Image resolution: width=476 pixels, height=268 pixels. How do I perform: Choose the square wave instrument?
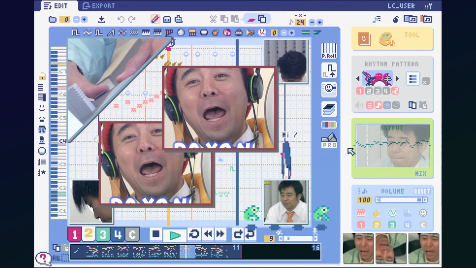pos(75,33)
